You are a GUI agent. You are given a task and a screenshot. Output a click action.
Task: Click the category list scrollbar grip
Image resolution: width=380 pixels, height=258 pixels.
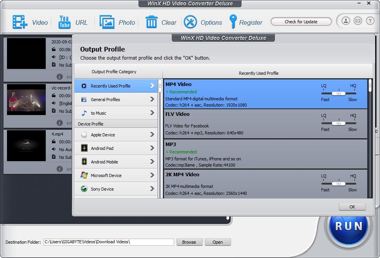[x=160, y=86]
